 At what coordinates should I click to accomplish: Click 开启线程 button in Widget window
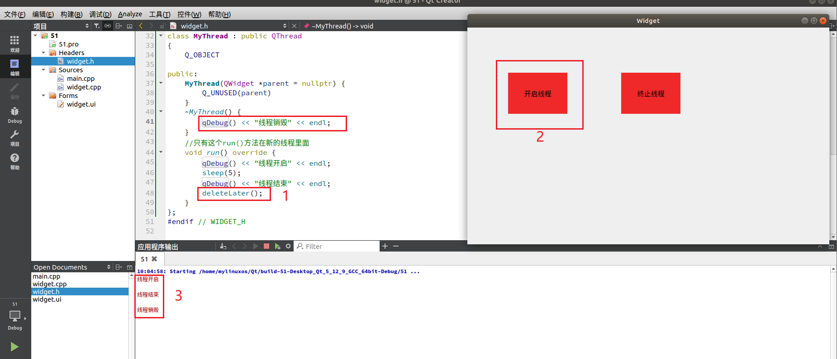click(x=537, y=93)
